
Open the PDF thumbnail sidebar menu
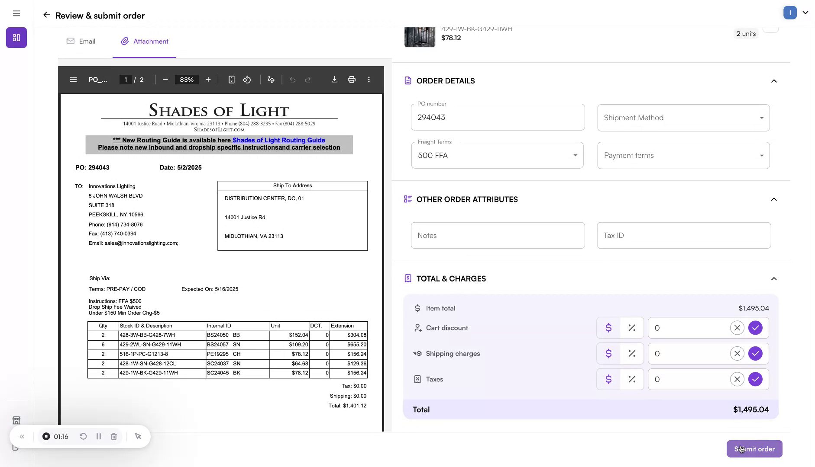73,80
